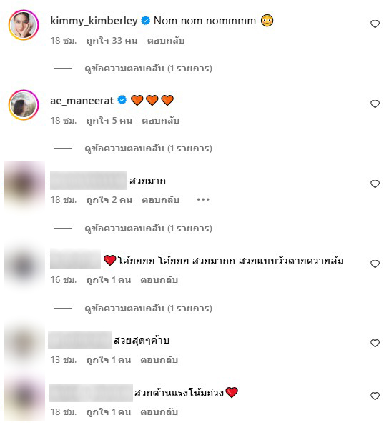View the 5 likes on ae_maneerat's comment
This screenshot has width=389, height=430.
coord(109,121)
